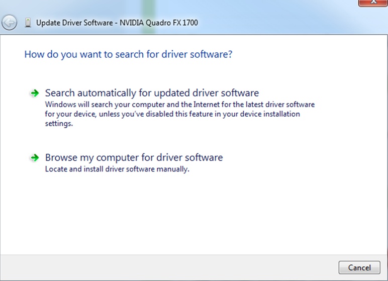Click the 'Windows will search your computer' description
388x281 pixels.
[x=179, y=114]
